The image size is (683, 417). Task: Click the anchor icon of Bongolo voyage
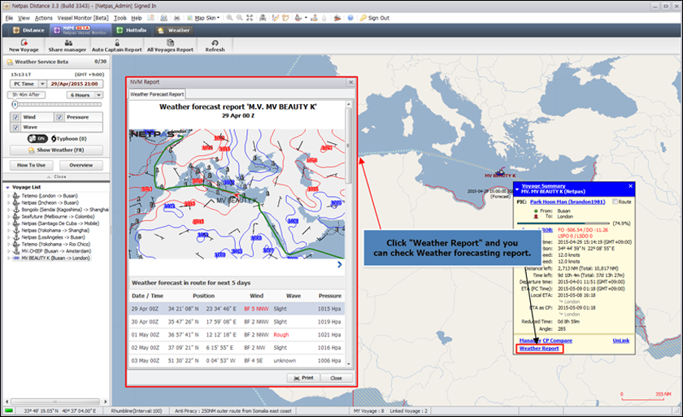(16, 210)
